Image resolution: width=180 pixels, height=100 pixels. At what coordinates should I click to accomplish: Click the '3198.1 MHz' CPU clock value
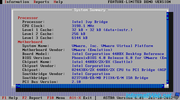(x=83, y=26)
